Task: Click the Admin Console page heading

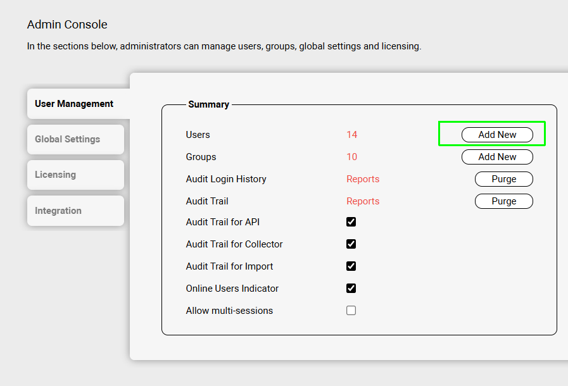Action: point(67,25)
